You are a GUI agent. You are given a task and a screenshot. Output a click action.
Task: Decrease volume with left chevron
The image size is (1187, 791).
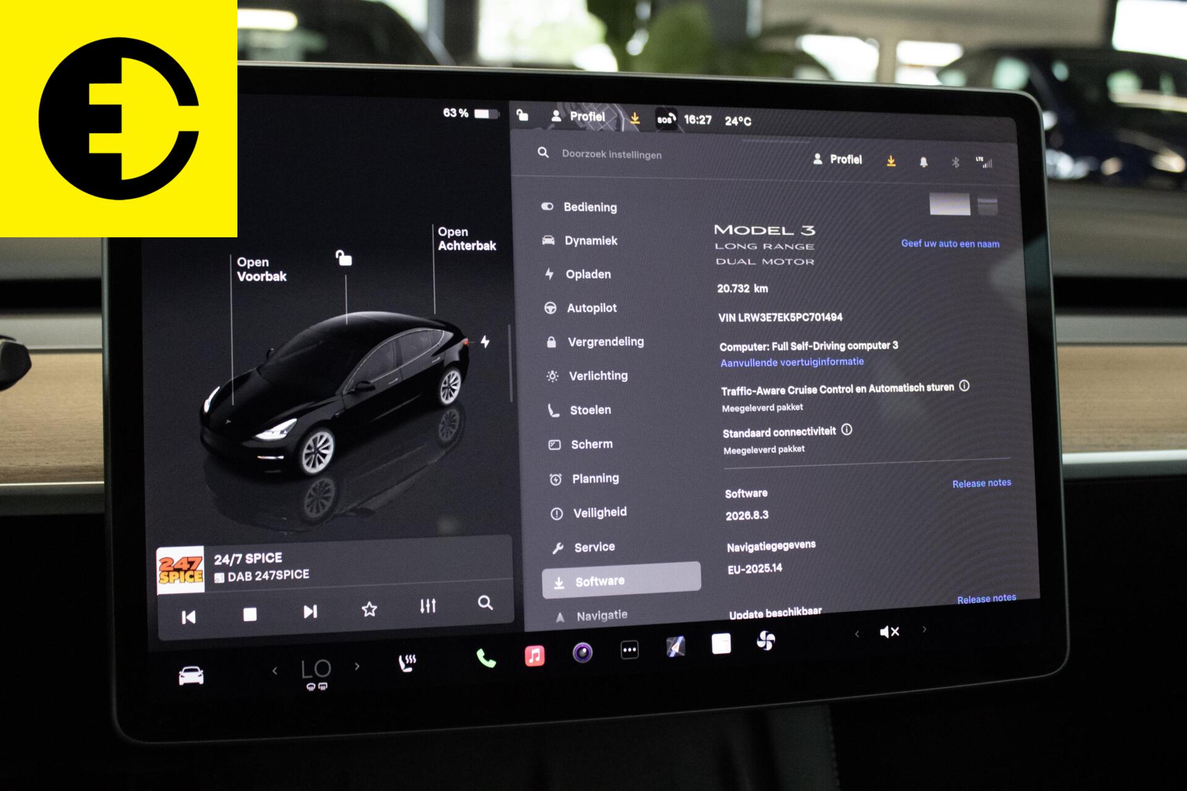point(857,633)
